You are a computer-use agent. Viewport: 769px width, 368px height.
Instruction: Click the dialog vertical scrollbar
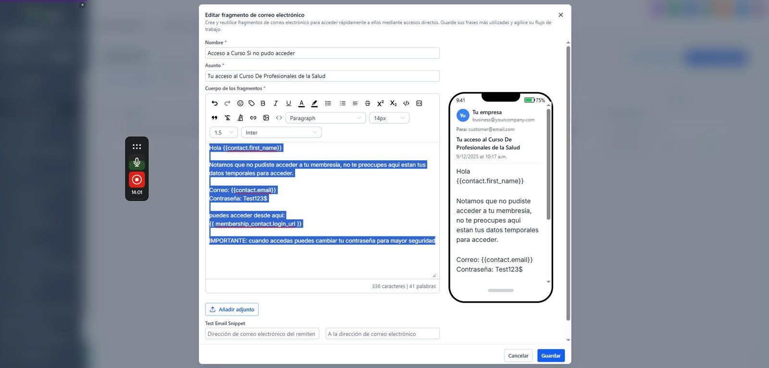568,182
